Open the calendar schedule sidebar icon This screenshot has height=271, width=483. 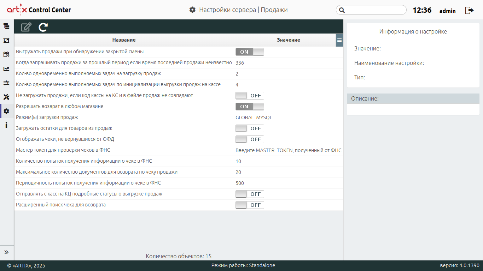tap(6, 54)
